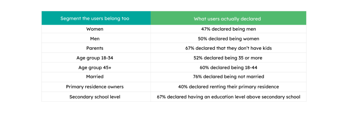Select the 'Married' segment cell
The image size is (345, 118).
click(95, 77)
